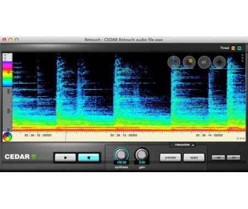Stop playback with the highlighted stop button
Image resolution: width=248 pixels, height=209 pixels.
(x=89, y=157)
